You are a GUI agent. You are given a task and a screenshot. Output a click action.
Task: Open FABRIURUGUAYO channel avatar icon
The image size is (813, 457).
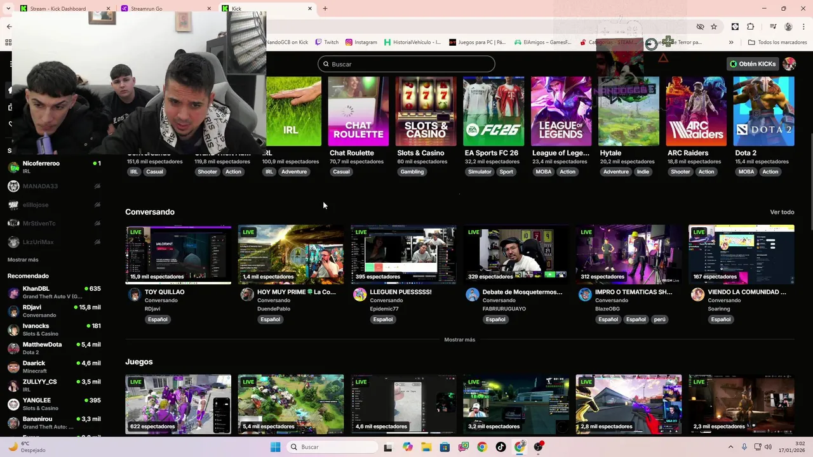tap(472, 295)
